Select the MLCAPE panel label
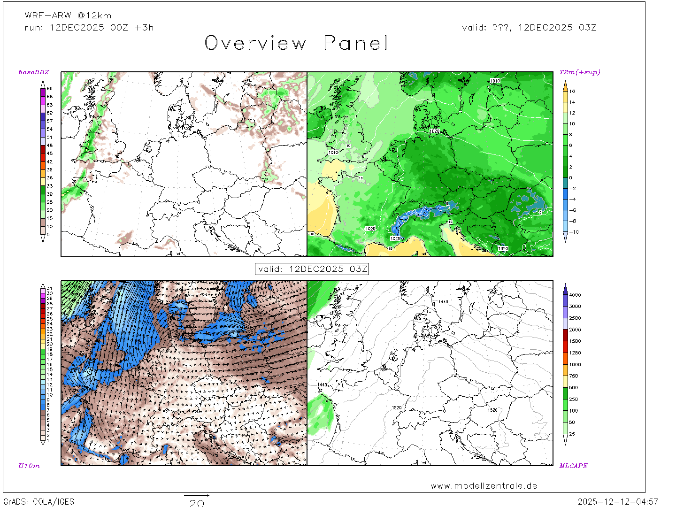The image size is (676, 507). [573, 466]
